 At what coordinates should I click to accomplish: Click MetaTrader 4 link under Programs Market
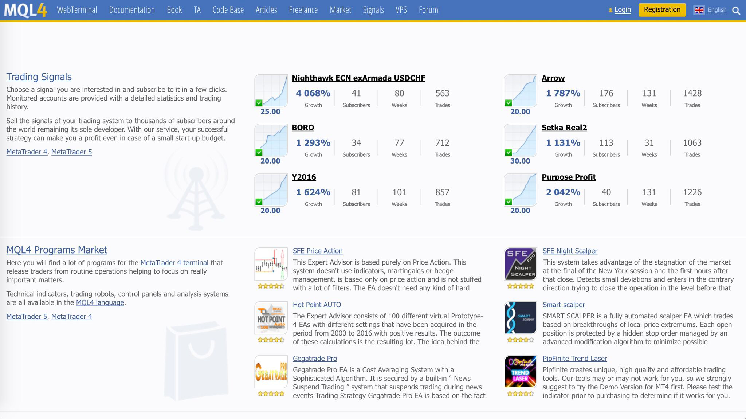[x=71, y=317]
